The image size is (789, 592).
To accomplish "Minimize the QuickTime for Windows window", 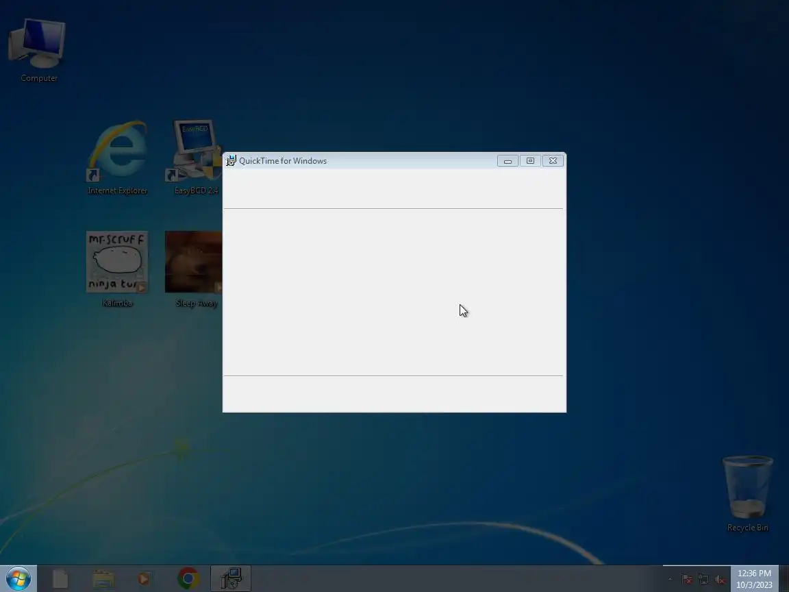I will [508, 160].
